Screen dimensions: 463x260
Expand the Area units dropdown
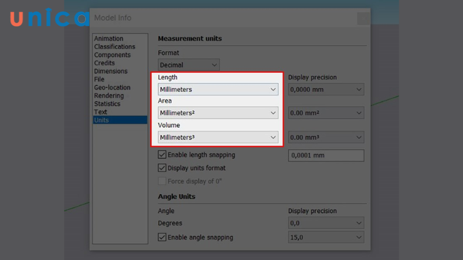pyautogui.click(x=218, y=113)
